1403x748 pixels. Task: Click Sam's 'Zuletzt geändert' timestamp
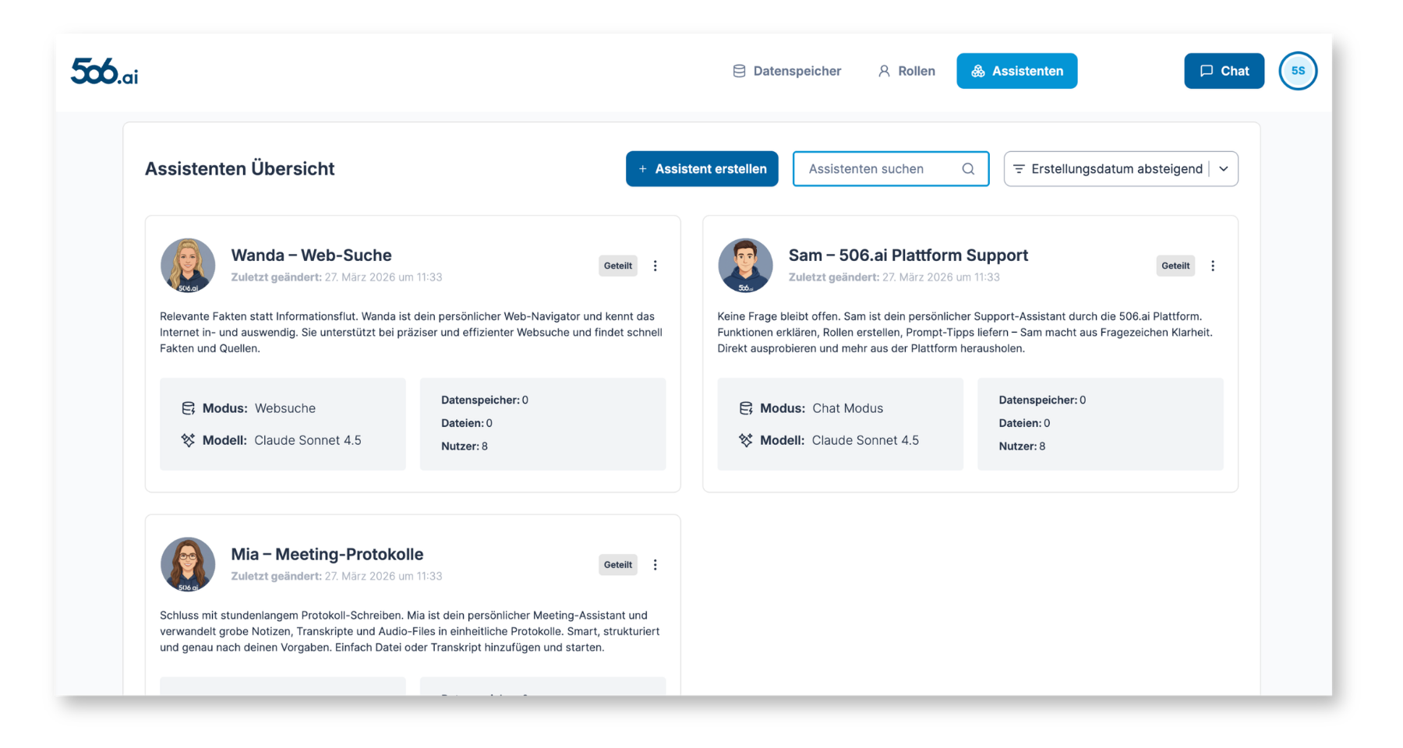point(894,277)
